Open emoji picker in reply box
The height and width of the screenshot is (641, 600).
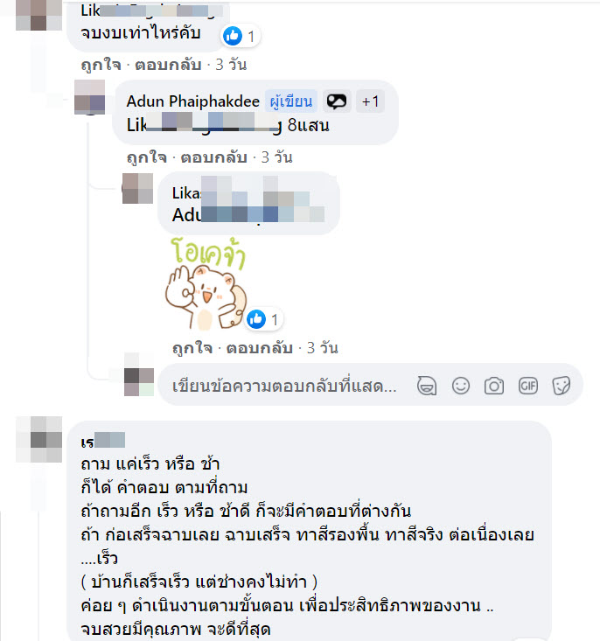click(461, 386)
